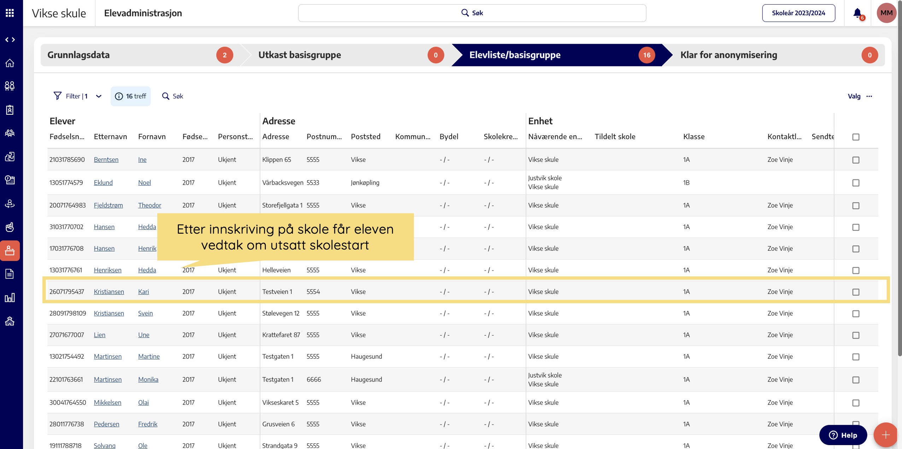Click the 16 treff info chip
Screen dimensions: 902x449
point(130,96)
